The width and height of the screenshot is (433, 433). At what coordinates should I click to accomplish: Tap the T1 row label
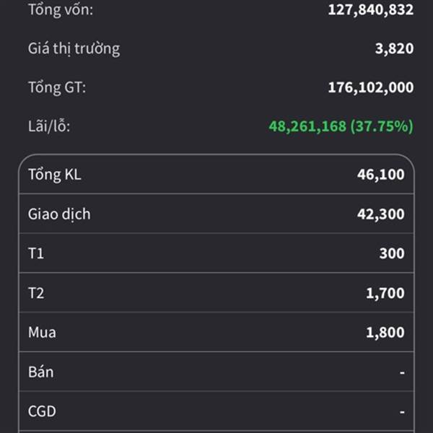tap(36, 254)
